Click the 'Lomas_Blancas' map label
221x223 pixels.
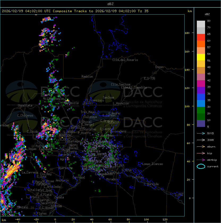coord(152,164)
